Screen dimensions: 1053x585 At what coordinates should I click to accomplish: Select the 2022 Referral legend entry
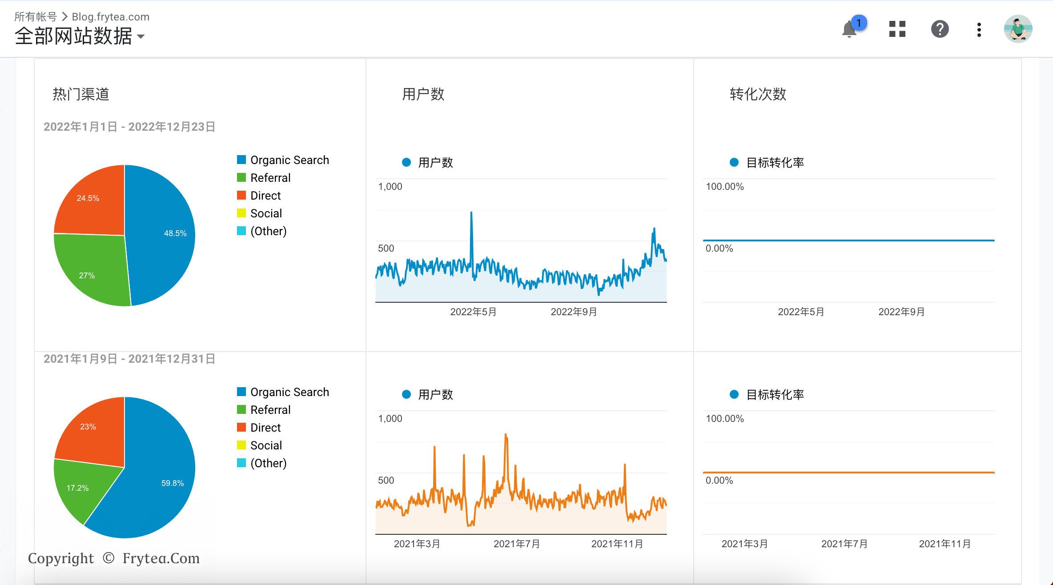click(x=270, y=178)
